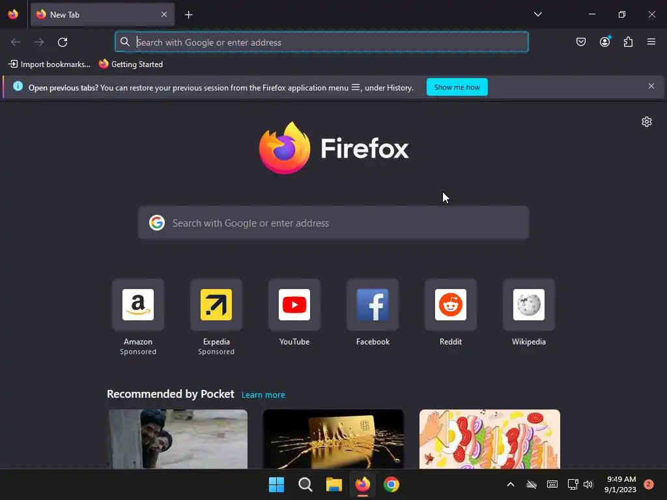Open the volume speaker tray icon
667x500 pixels.
click(x=588, y=484)
